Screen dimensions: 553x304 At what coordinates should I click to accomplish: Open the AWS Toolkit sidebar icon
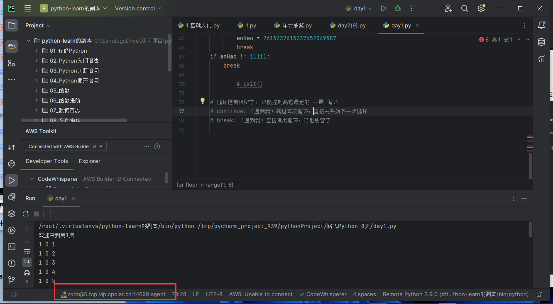(x=12, y=46)
